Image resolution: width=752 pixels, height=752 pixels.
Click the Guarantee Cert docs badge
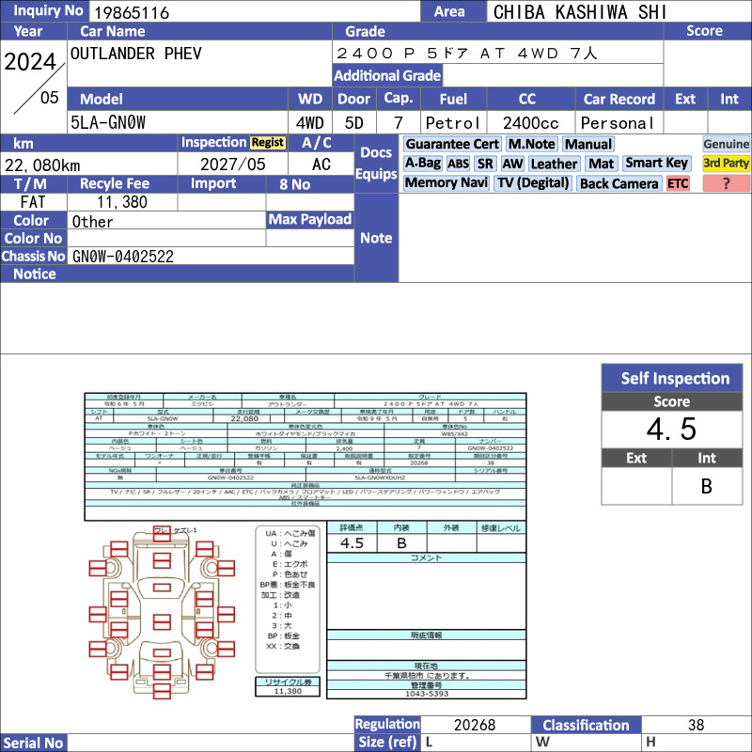[x=452, y=144]
